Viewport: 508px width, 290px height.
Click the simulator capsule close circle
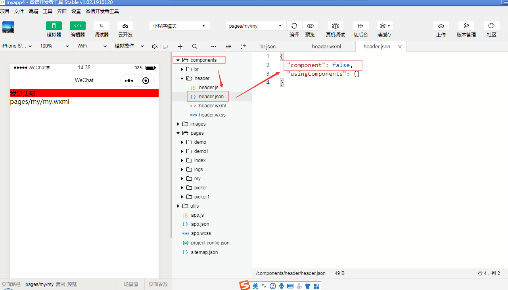pos(146,80)
